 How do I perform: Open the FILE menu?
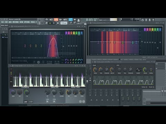(x=3, y=22)
